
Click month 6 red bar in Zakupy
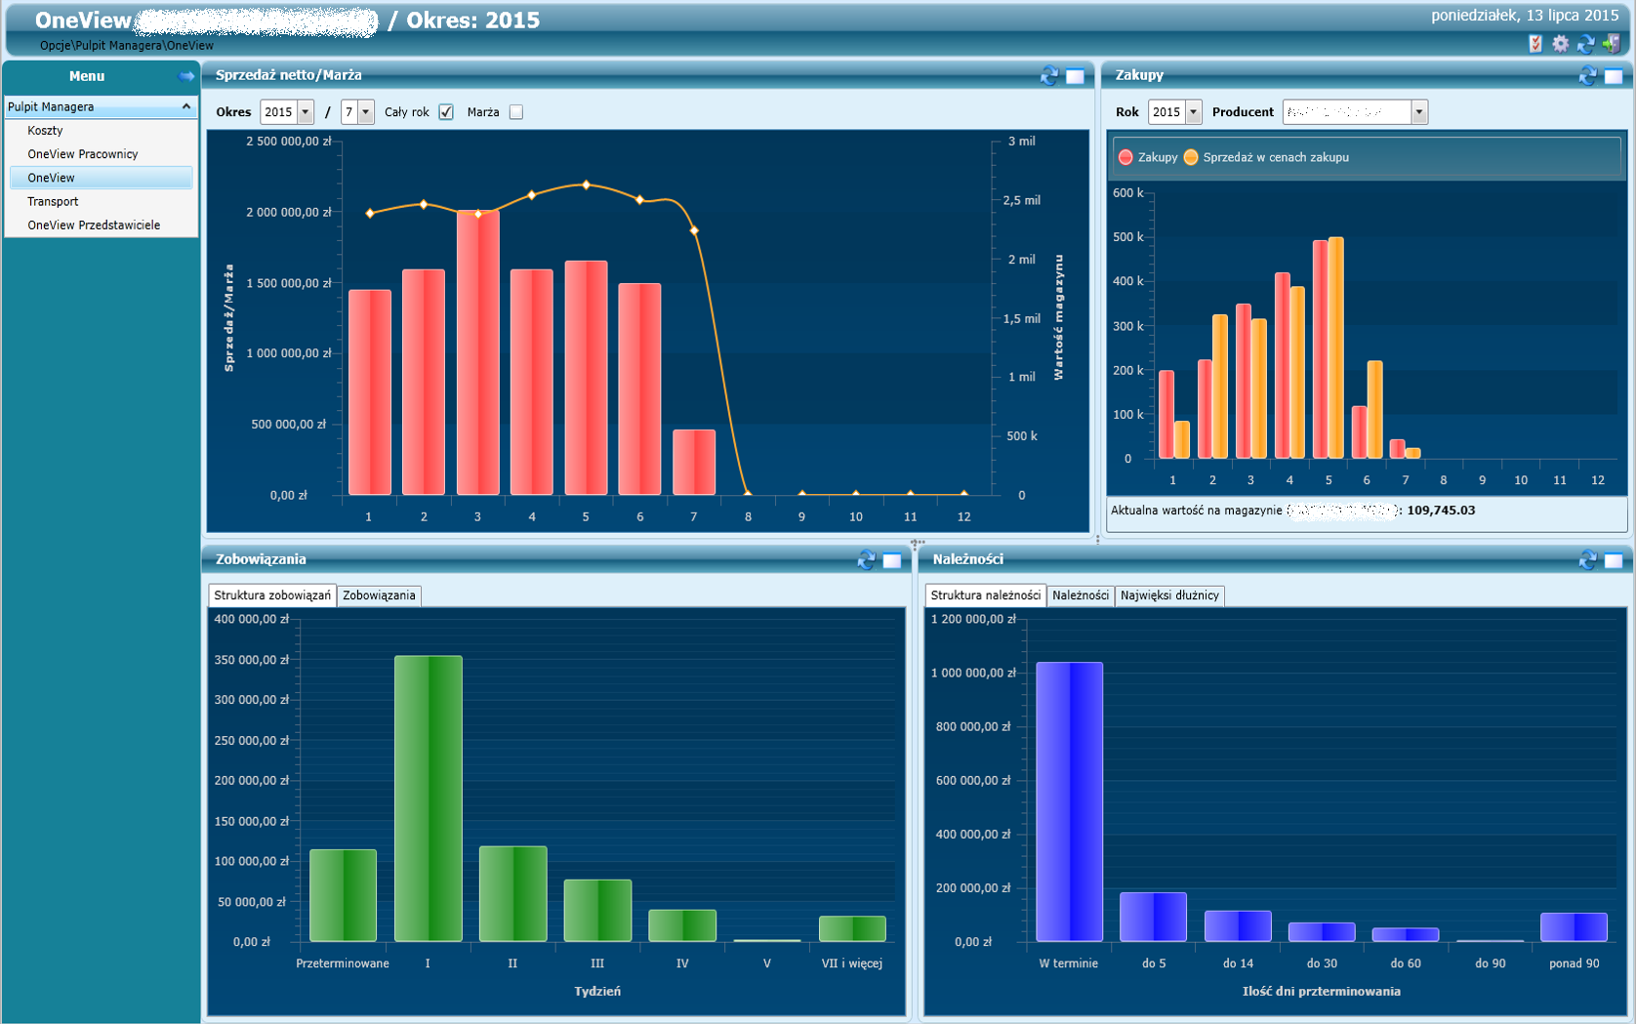[x=1359, y=431]
